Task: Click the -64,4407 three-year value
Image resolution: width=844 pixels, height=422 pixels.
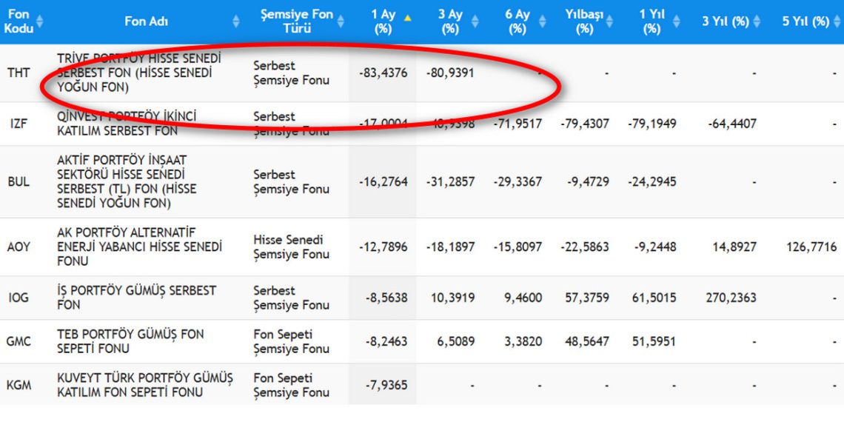Action: tap(732, 124)
